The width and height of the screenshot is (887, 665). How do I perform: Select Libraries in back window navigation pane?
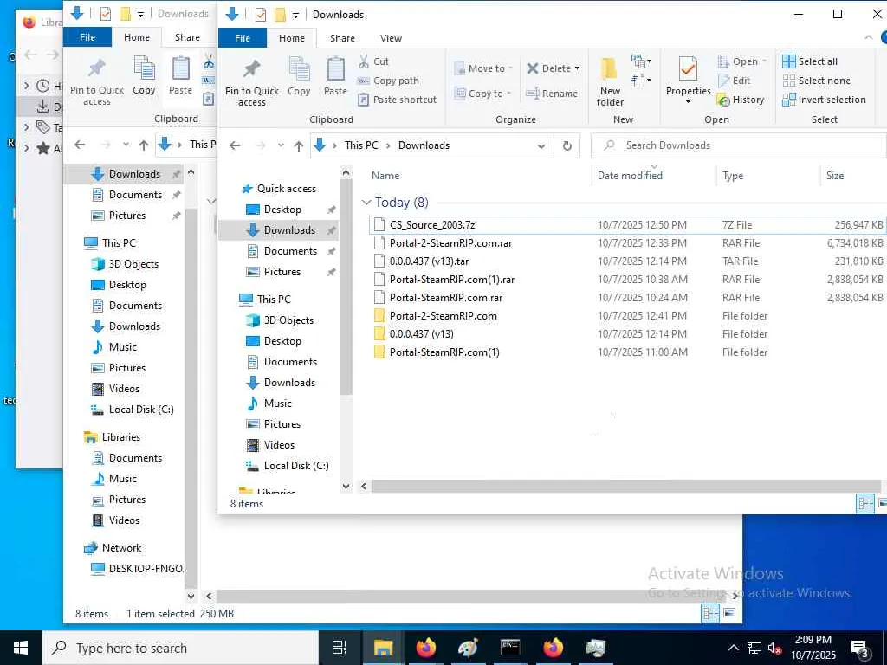tap(121, 437)
